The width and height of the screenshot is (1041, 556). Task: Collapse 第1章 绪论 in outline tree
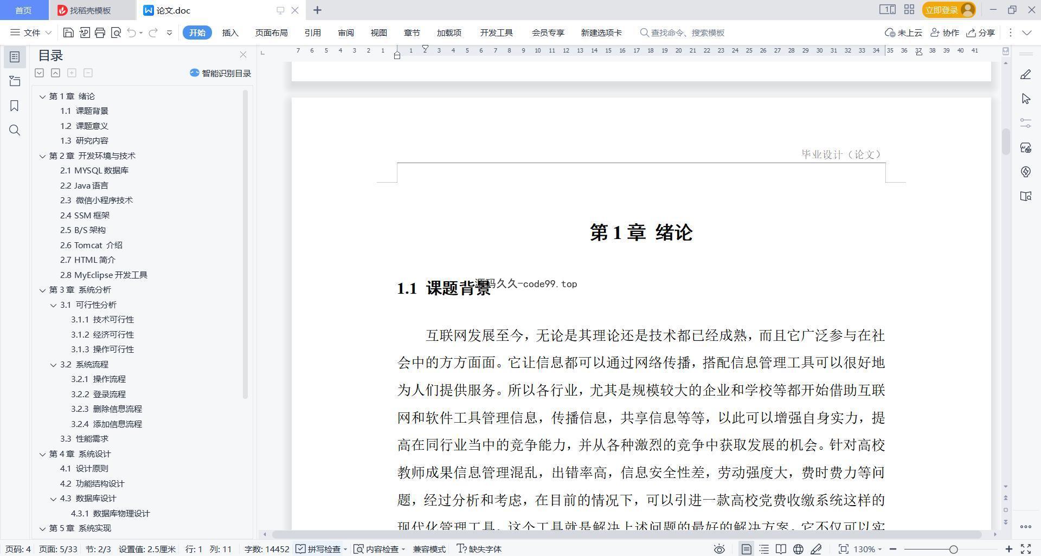point(42,96)
